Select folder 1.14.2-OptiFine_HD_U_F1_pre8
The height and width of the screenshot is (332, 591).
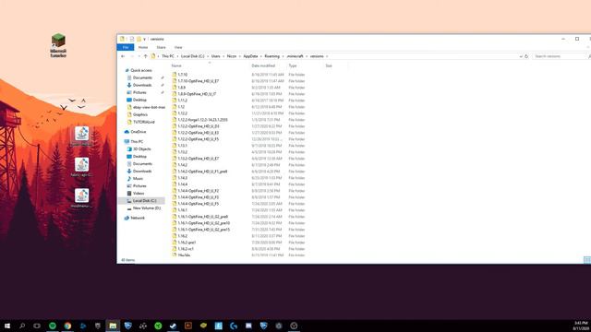202,172
